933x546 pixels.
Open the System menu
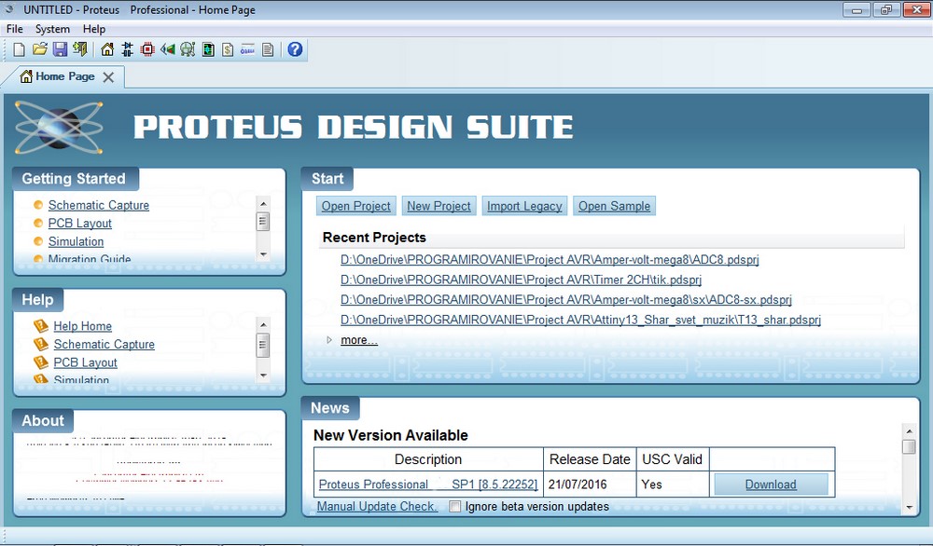click(x=52, y=29)
